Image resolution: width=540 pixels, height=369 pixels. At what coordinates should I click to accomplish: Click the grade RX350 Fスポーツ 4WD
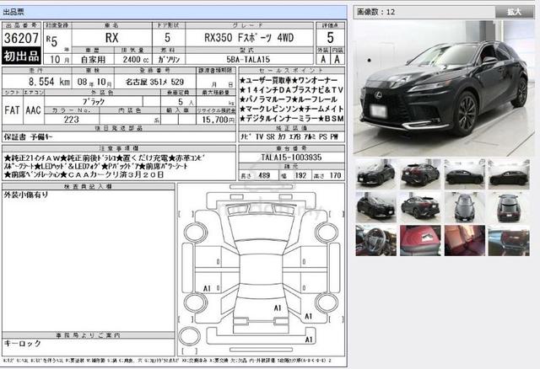point(249,38)
